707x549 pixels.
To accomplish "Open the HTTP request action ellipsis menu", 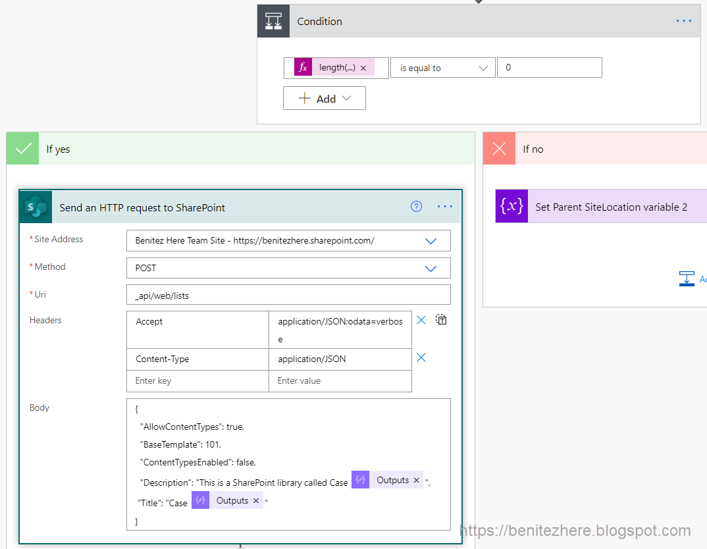I will (444, 206).
